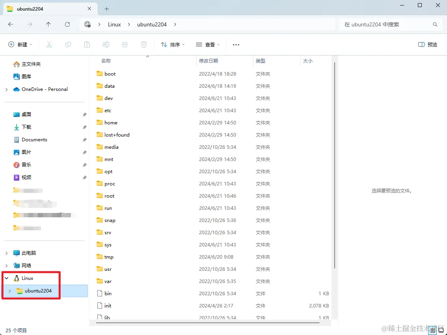Close the ubuntu2204 tab
The height and width of the screenshot is (335, 447).
coord(89,9)
